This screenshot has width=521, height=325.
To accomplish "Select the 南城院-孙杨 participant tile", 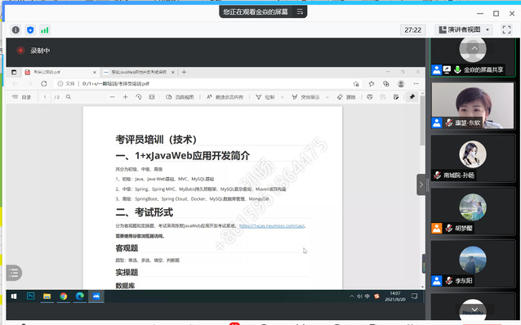I will pos(473,158).
